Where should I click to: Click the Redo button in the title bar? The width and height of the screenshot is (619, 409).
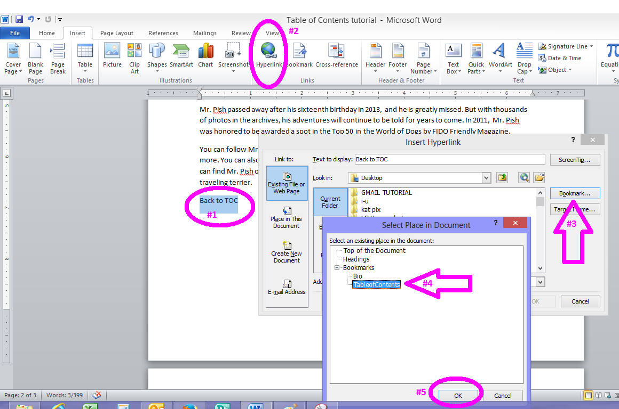coord(48,19)
